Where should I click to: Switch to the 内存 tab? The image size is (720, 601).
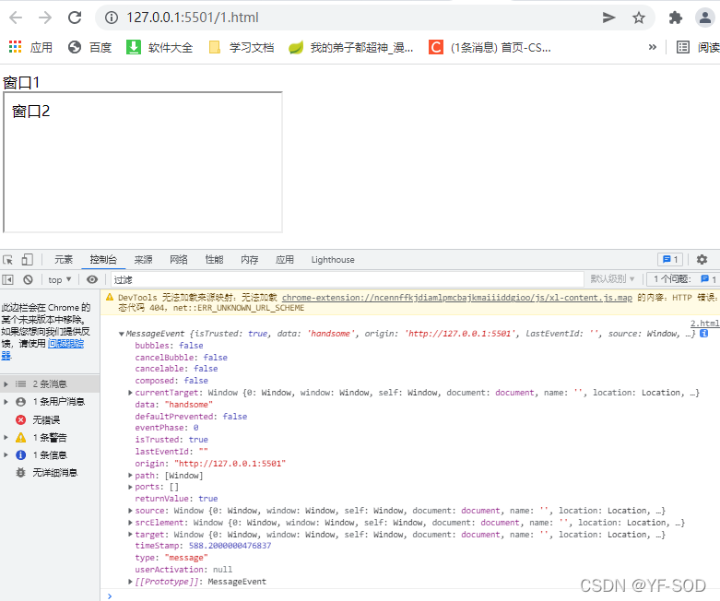pos(249,260)
